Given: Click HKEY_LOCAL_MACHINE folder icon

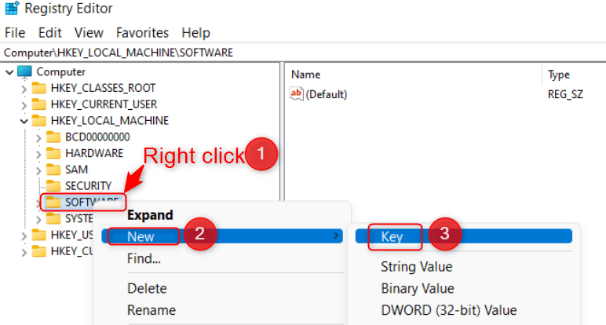Looking at the screenshot, I should [38, 121].
